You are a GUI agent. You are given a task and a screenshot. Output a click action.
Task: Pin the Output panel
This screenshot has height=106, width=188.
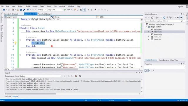coord(139,73)
